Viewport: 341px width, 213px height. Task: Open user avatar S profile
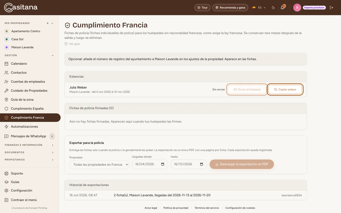click(x=297, y=8)
